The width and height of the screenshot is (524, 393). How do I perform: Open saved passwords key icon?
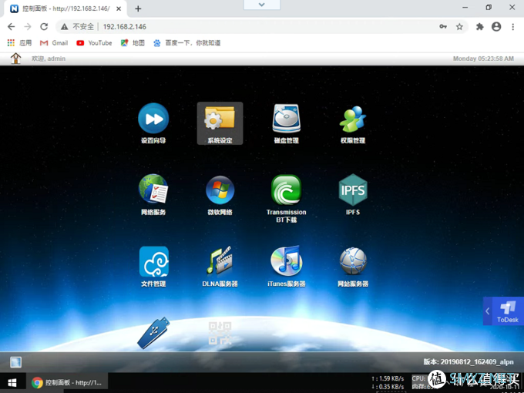tap(443, 27)
